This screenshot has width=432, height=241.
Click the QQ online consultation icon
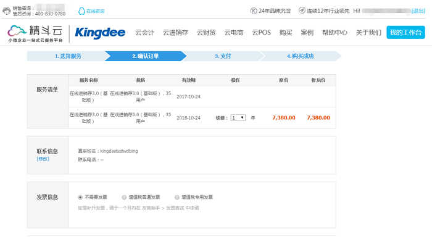click(x=81, y=11)
